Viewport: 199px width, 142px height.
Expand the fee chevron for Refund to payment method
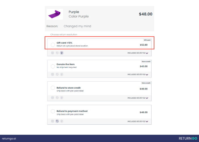(147, 122)
